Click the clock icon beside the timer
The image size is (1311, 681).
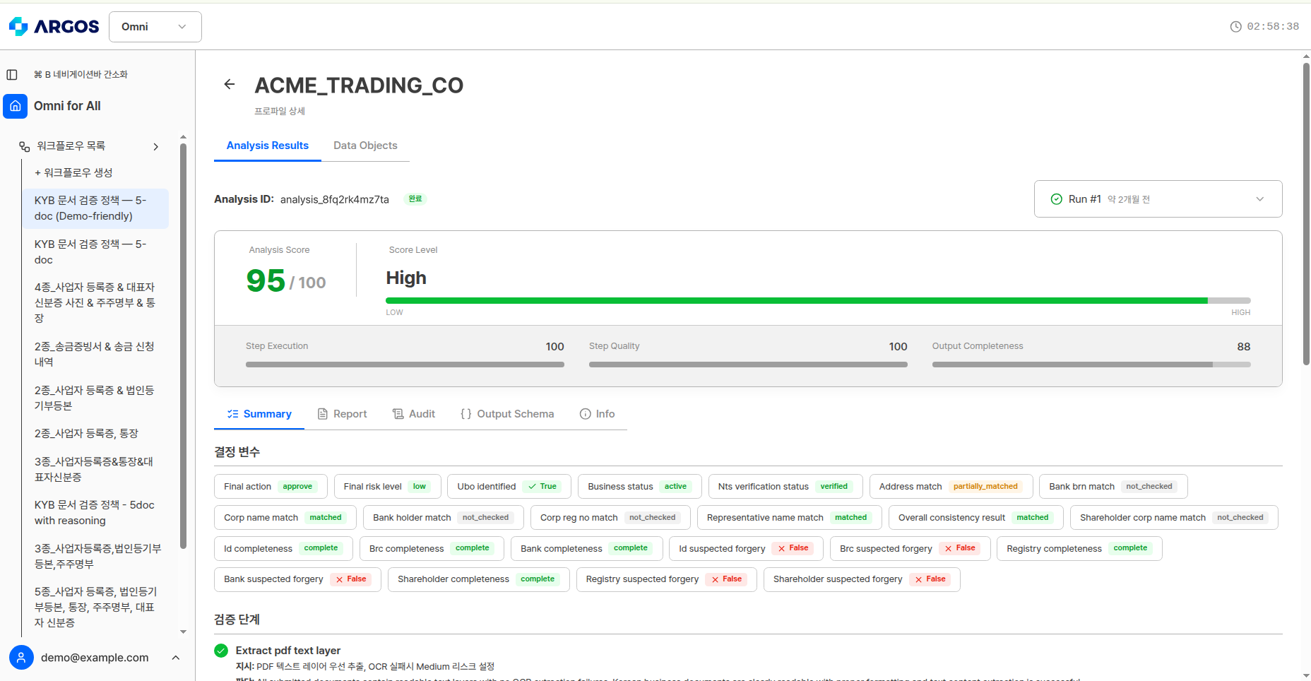1235,27
